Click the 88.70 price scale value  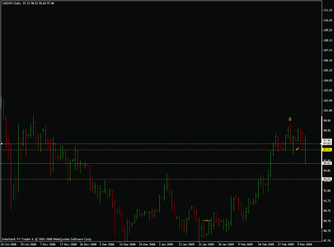(327, 231)
